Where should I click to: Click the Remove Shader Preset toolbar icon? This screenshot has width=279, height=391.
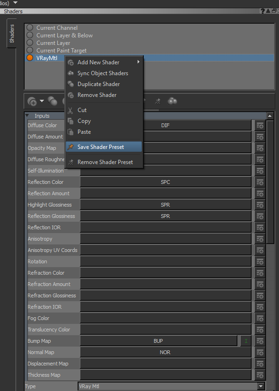[157, 101]
